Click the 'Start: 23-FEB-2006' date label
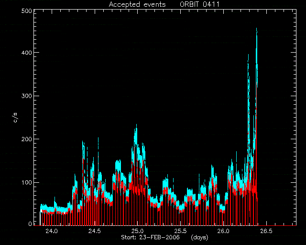Image resolution: width=306 pixels, height=245 pixels. (150, 237)
